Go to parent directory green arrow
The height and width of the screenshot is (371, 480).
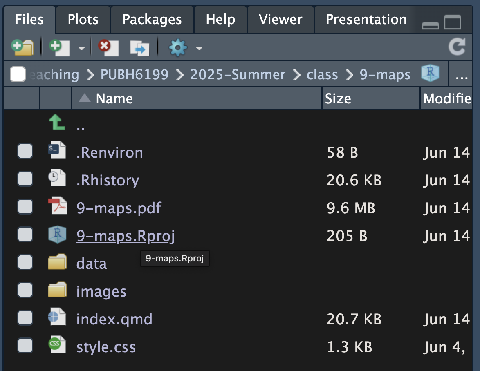[x=57, y=123]
